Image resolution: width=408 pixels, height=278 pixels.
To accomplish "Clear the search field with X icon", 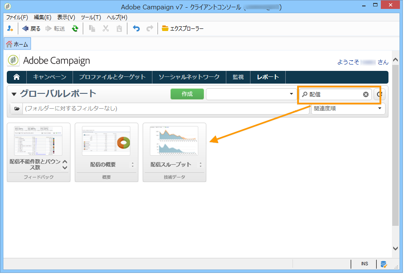I will coord(366,94).
